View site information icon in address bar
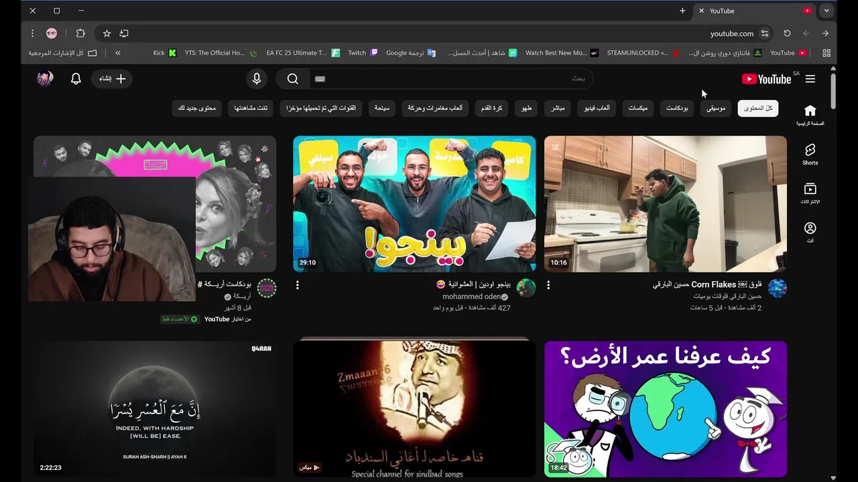Viewport: 858px width, 482px height. click(765, 33)
